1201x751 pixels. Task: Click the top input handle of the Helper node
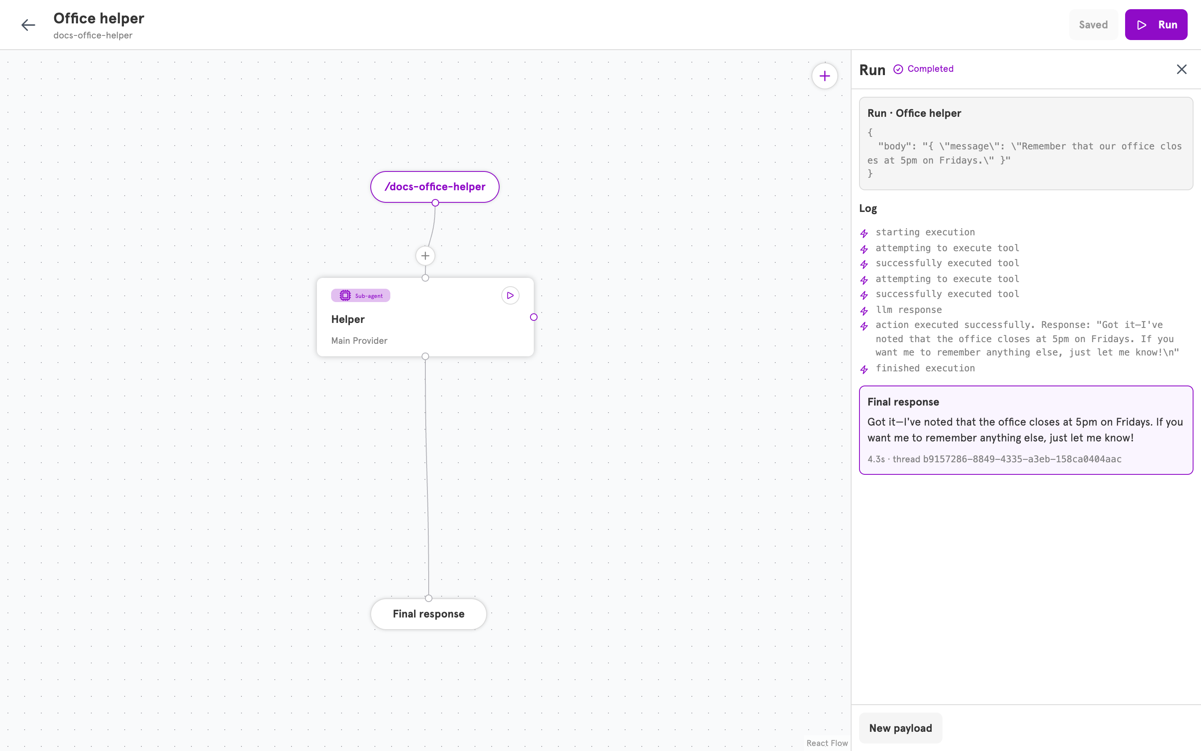pyautogui.click(x=425, y=277)
